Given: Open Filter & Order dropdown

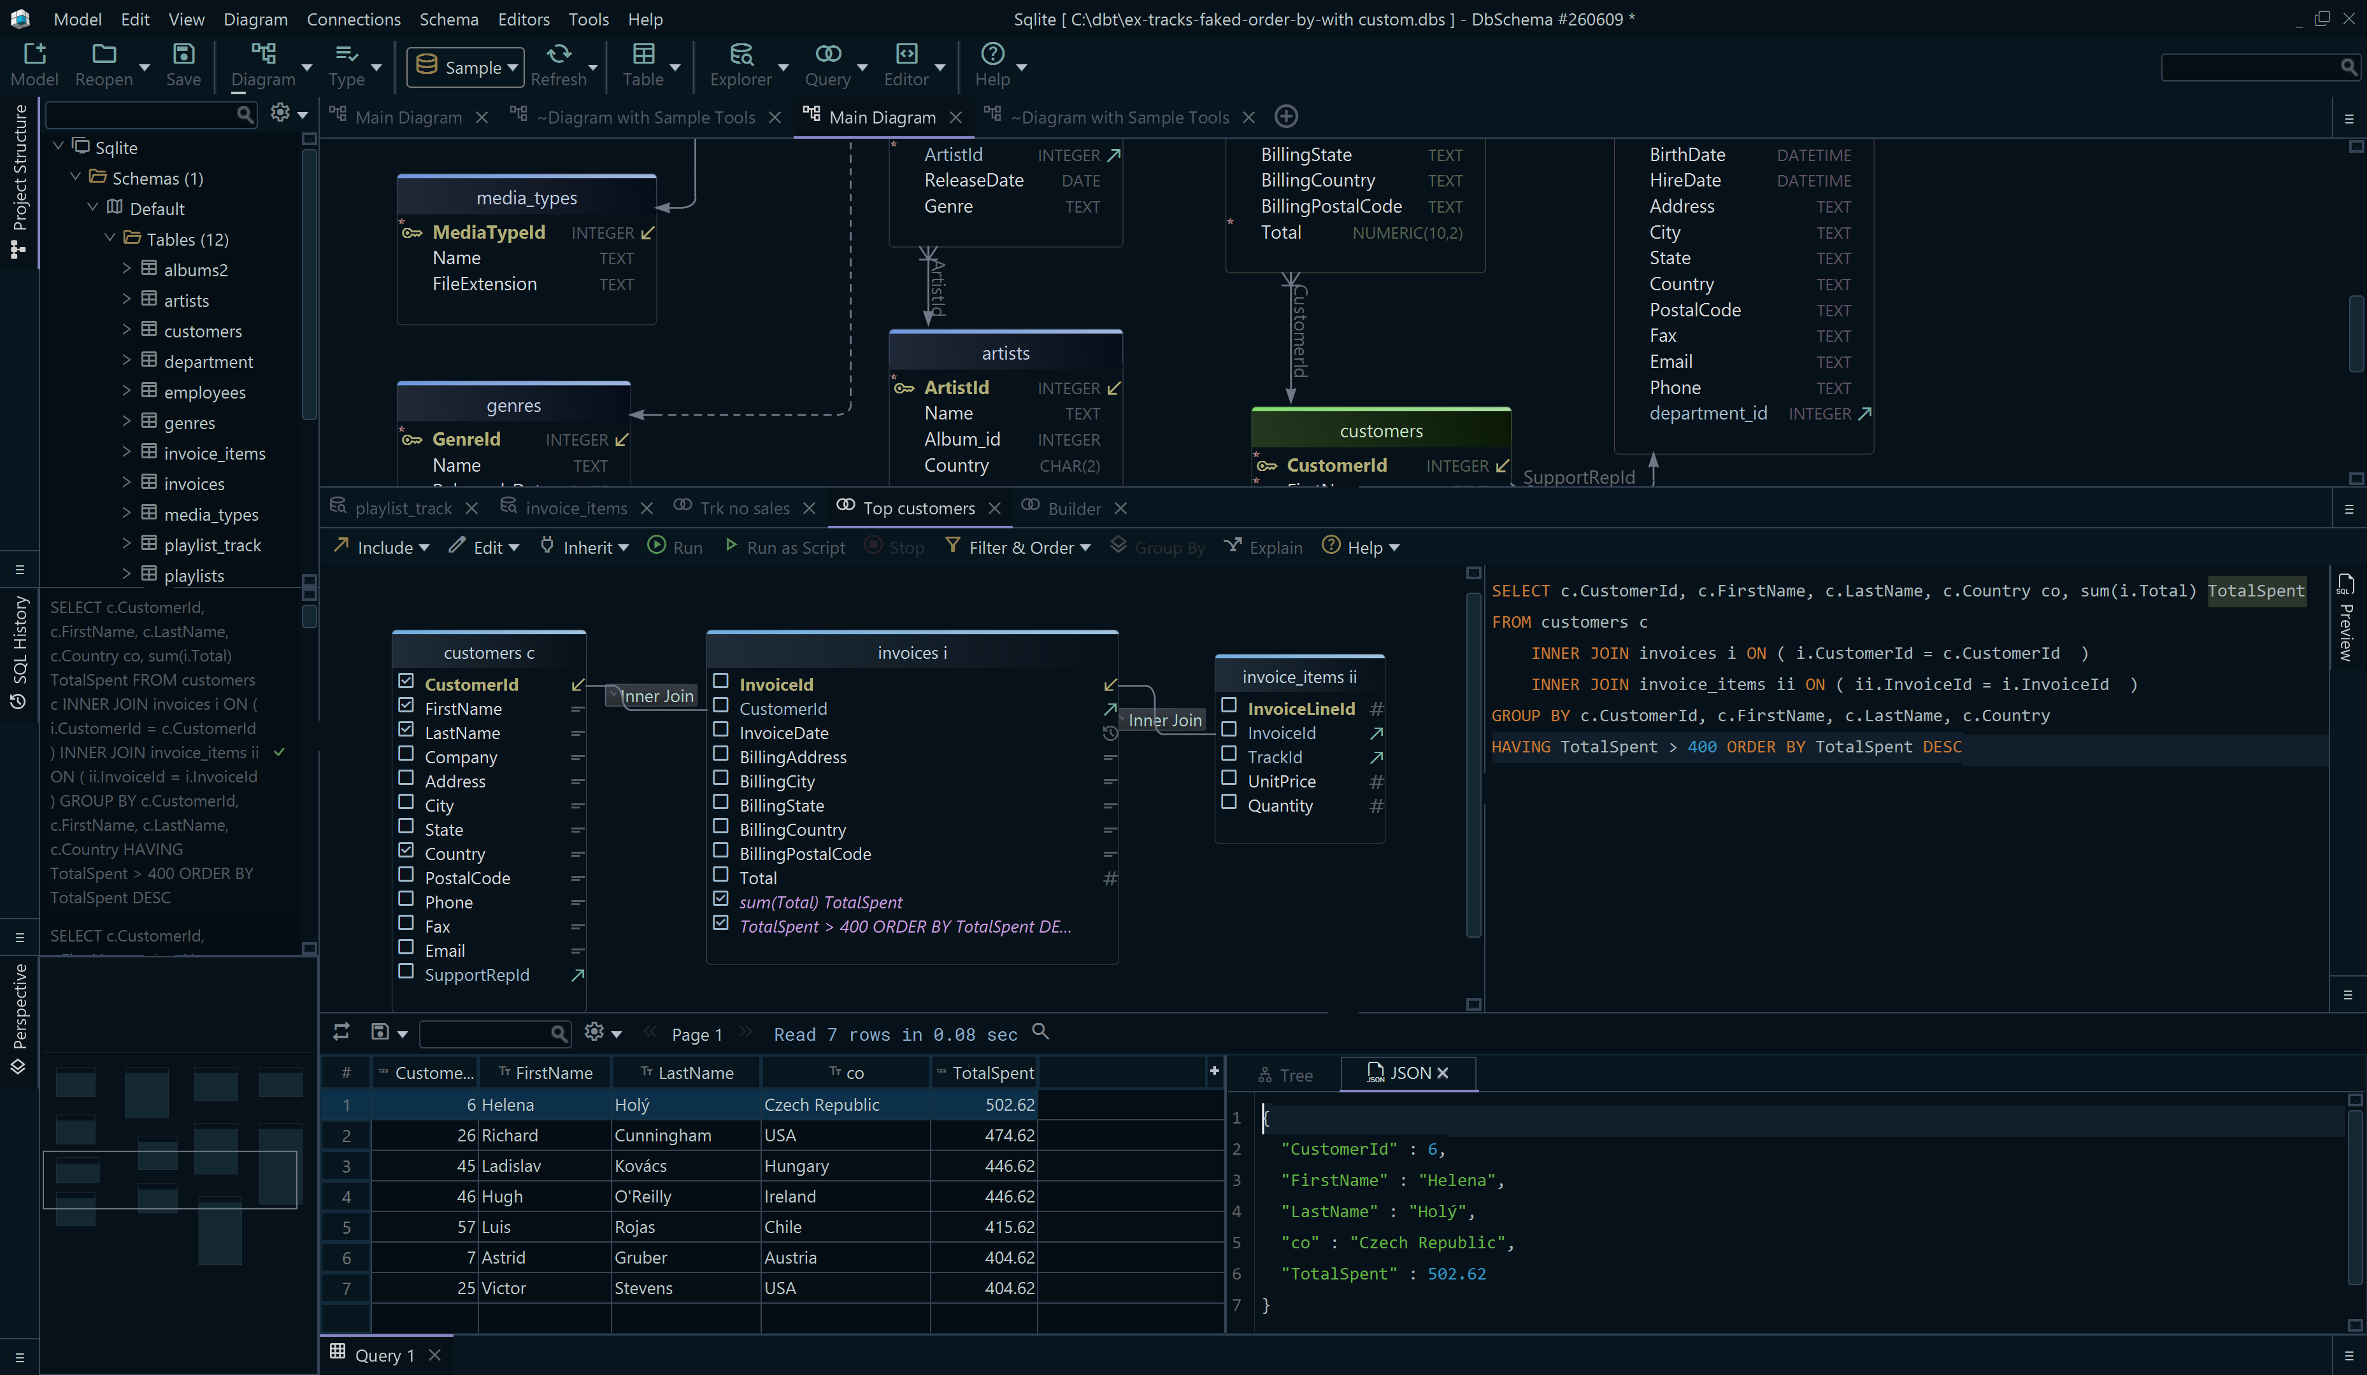Looking at the screenshot, I should [1018, 546].
